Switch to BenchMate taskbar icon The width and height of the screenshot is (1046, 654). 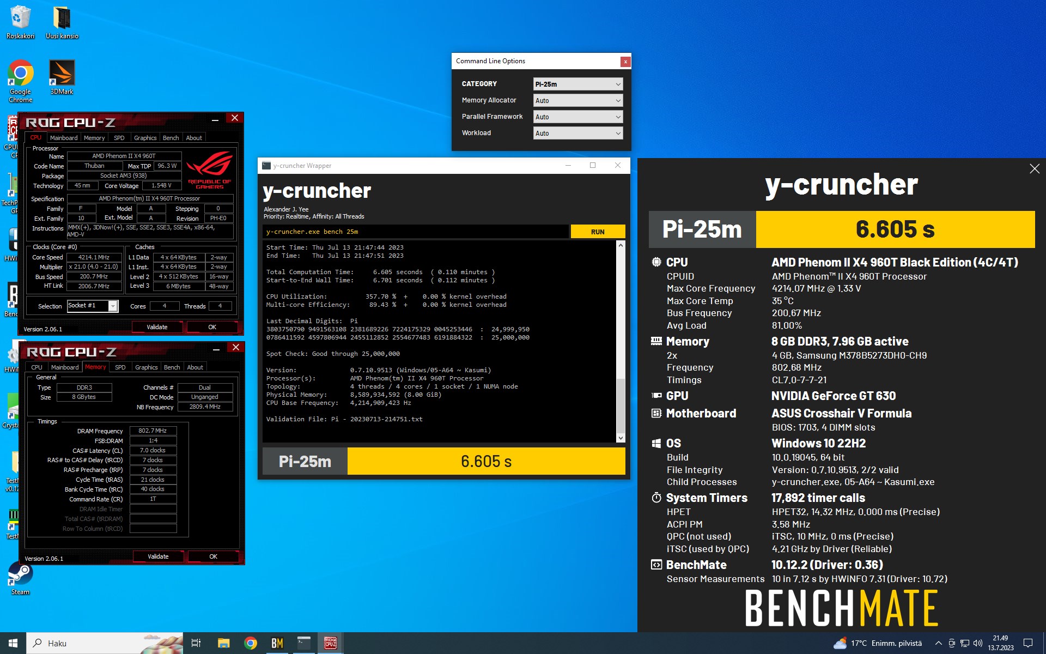click(x=277, y=643)
